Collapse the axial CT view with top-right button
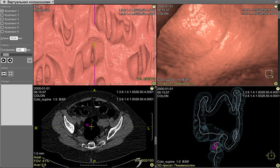280x168 pixels. (x=152, y=88)
